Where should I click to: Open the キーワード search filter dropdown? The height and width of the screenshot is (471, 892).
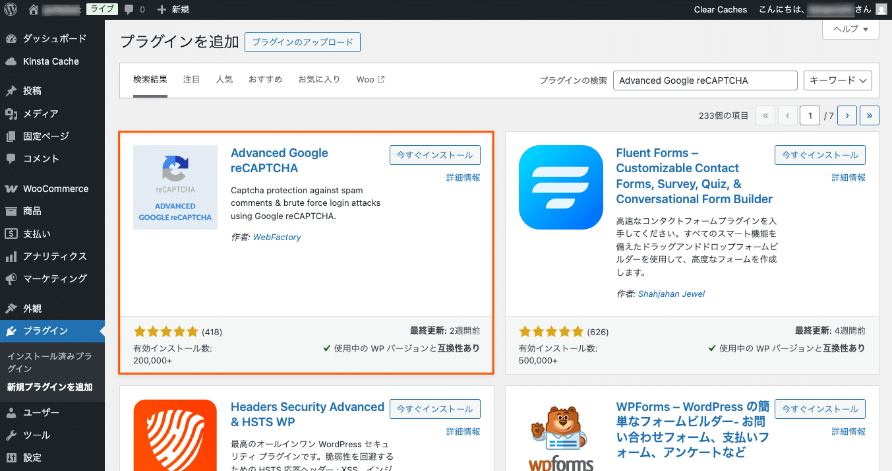(837, 80)
